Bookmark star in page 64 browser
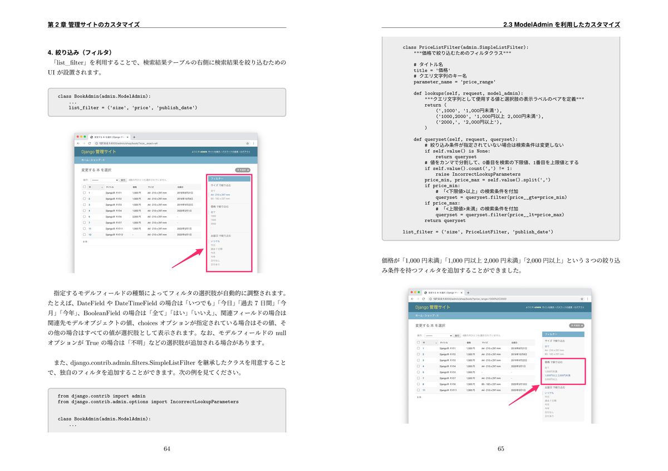Screen dimensions: 668x471 click(248, 143)
